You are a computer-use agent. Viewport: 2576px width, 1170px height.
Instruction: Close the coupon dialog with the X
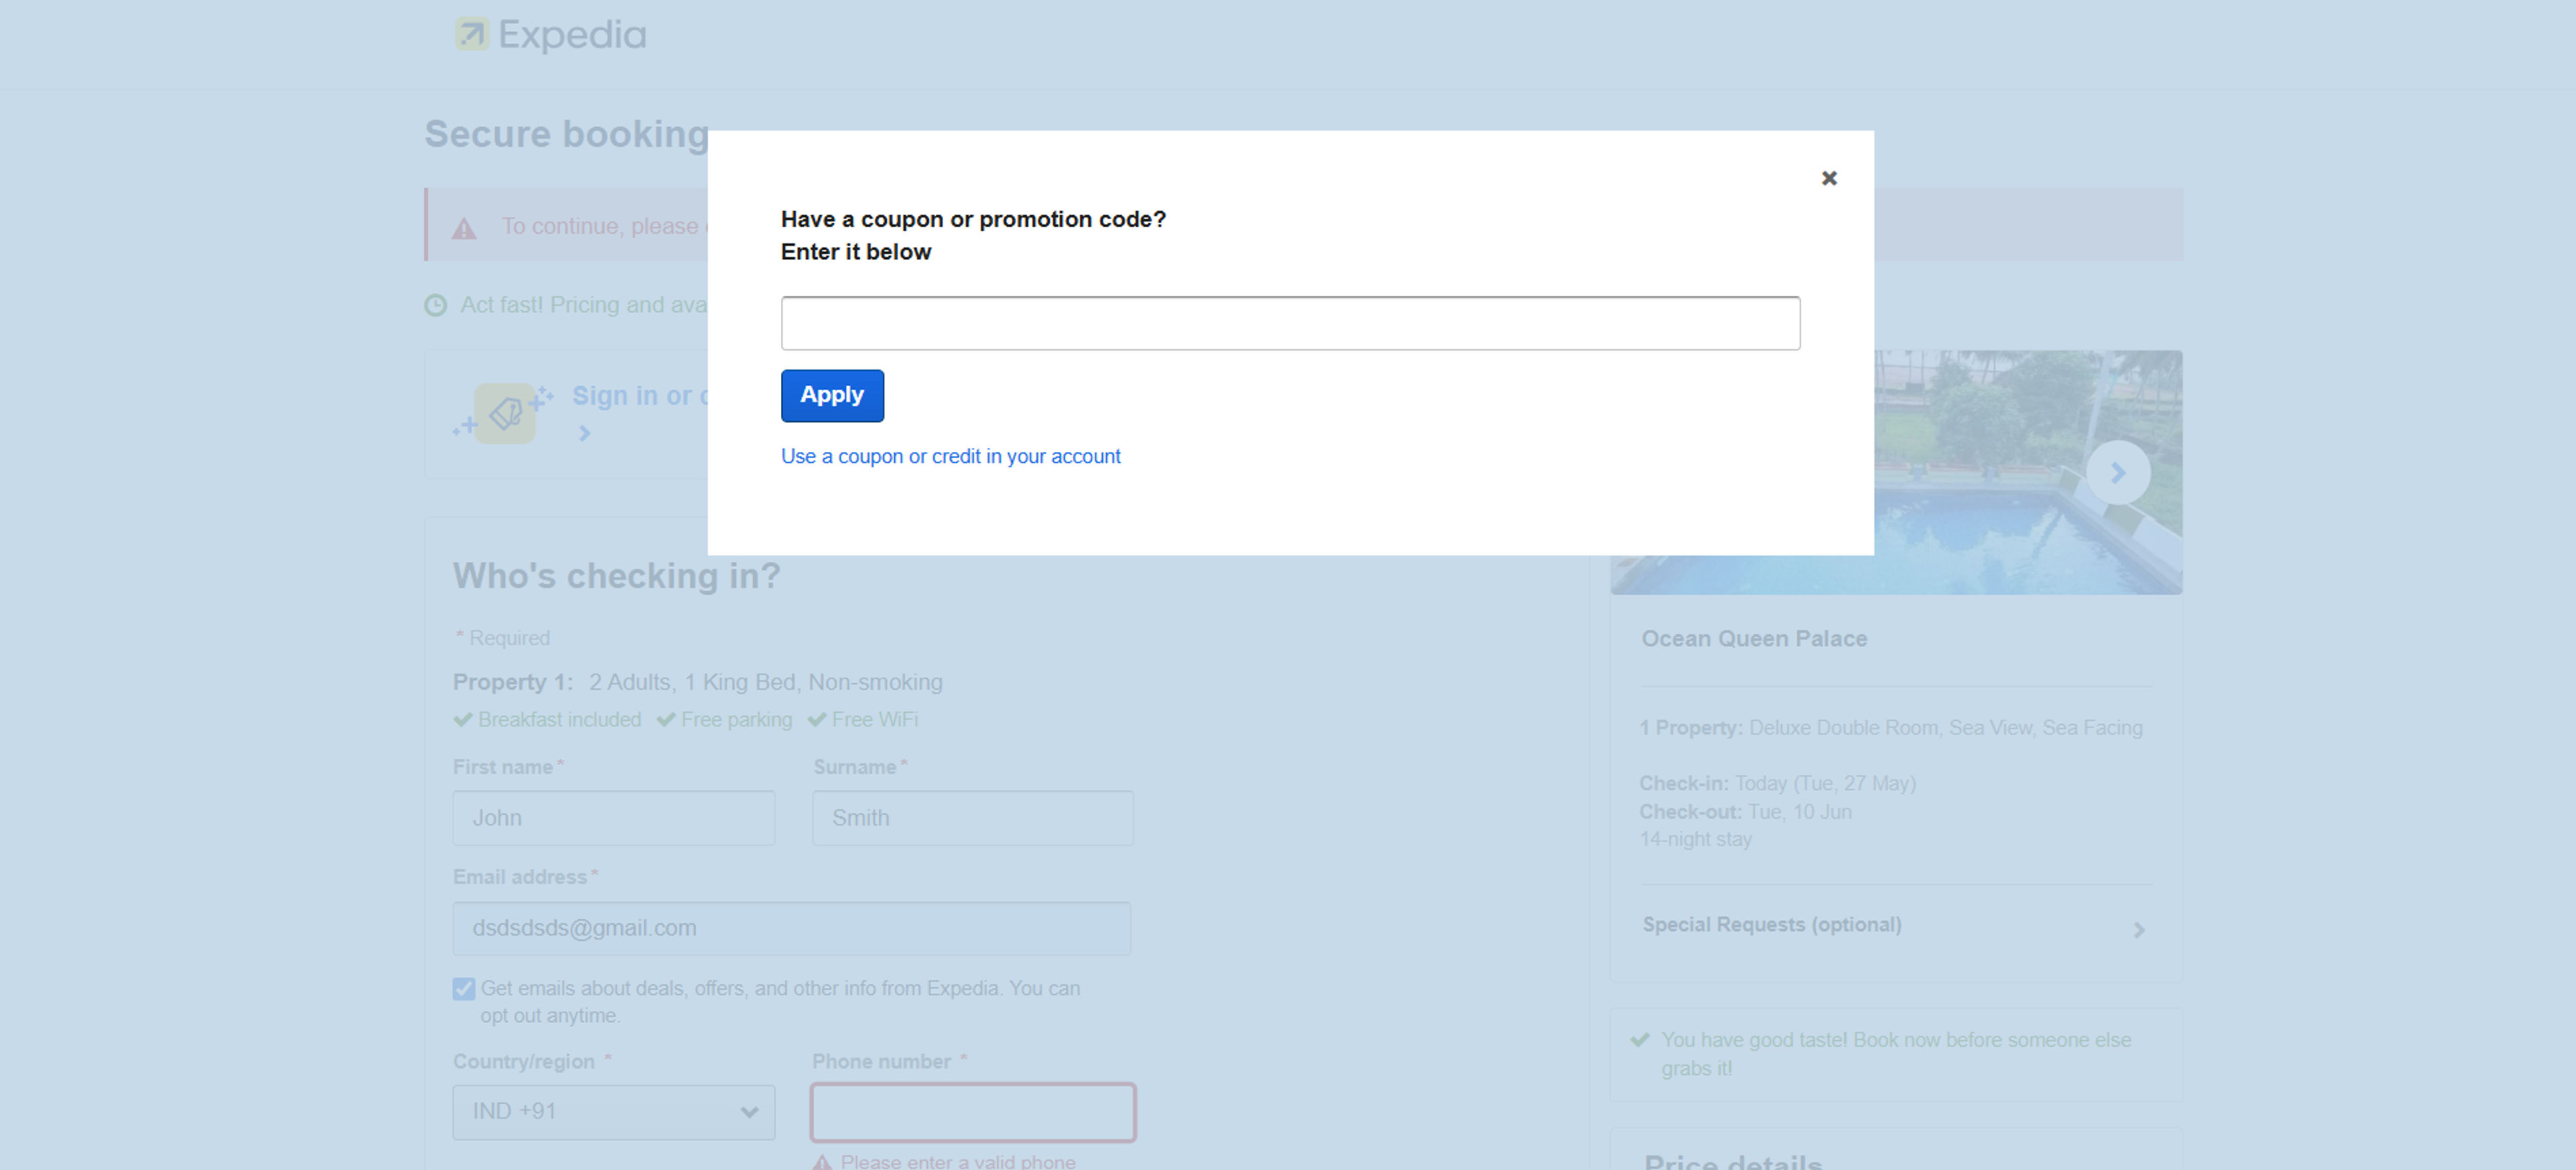click(x=1828, y=178)
